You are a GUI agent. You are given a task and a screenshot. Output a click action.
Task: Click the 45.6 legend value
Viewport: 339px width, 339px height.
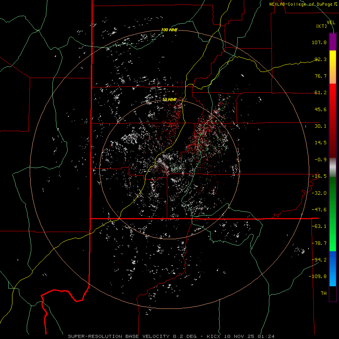tap(321, 109)
